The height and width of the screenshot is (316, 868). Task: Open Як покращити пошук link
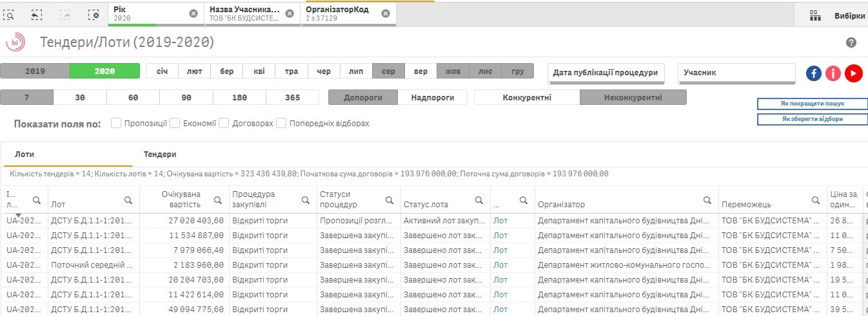tap(812, 104)
